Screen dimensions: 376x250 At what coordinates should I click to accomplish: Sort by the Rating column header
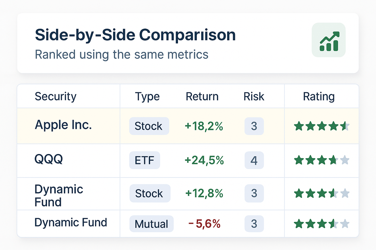click(319, 97)
